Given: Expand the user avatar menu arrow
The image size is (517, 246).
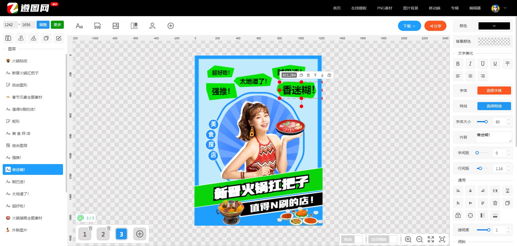Looking at the screenshot, I should [505, 8].
